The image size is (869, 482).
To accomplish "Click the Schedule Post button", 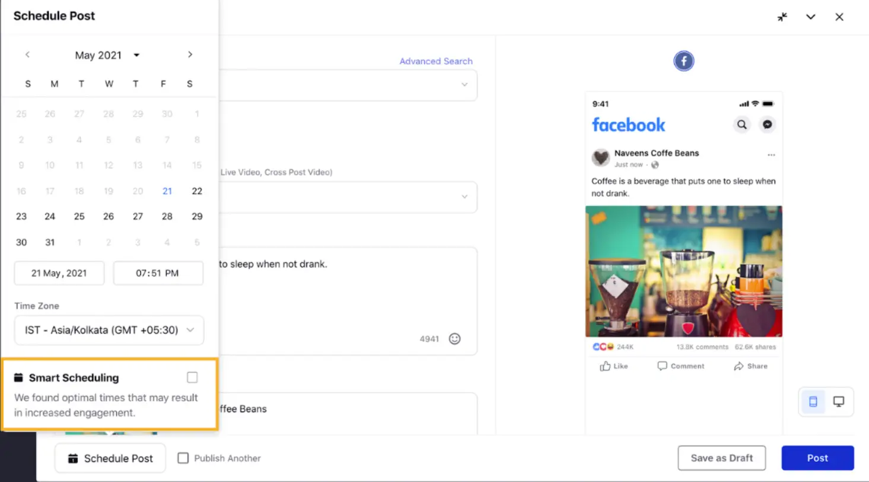I will 110,458.
